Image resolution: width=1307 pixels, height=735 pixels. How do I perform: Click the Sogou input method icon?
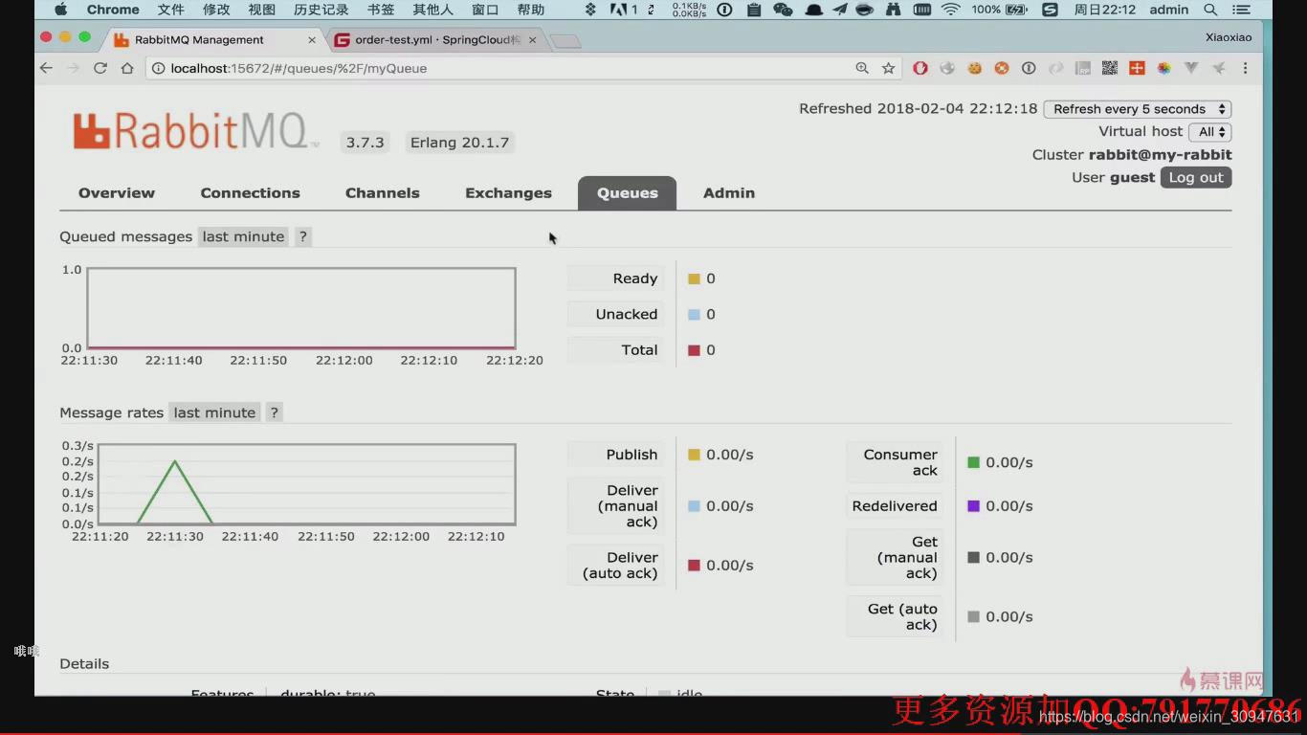[1050, 10]
